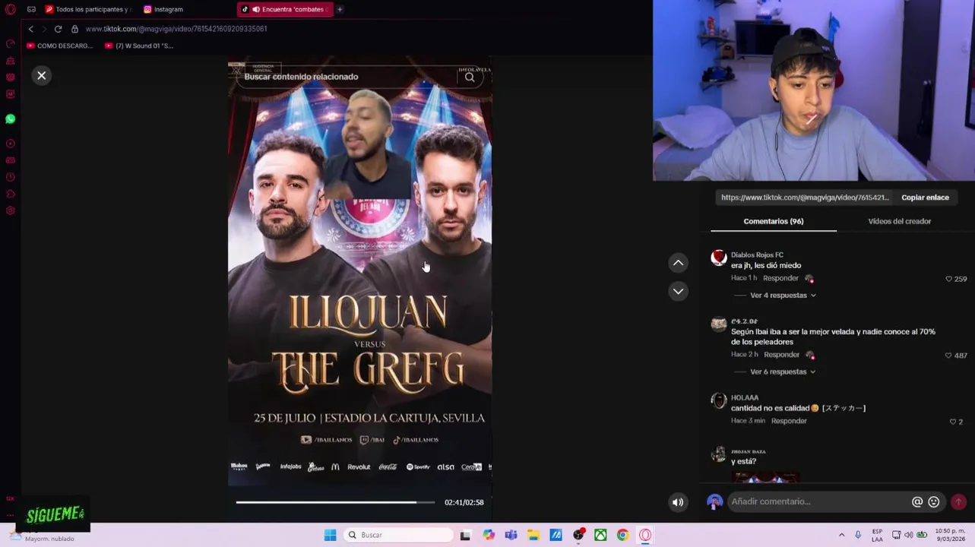The width and height of the screenshot is (975, 547).
Task: Click the padlock site info icon
Action: (x=74, y=29)
